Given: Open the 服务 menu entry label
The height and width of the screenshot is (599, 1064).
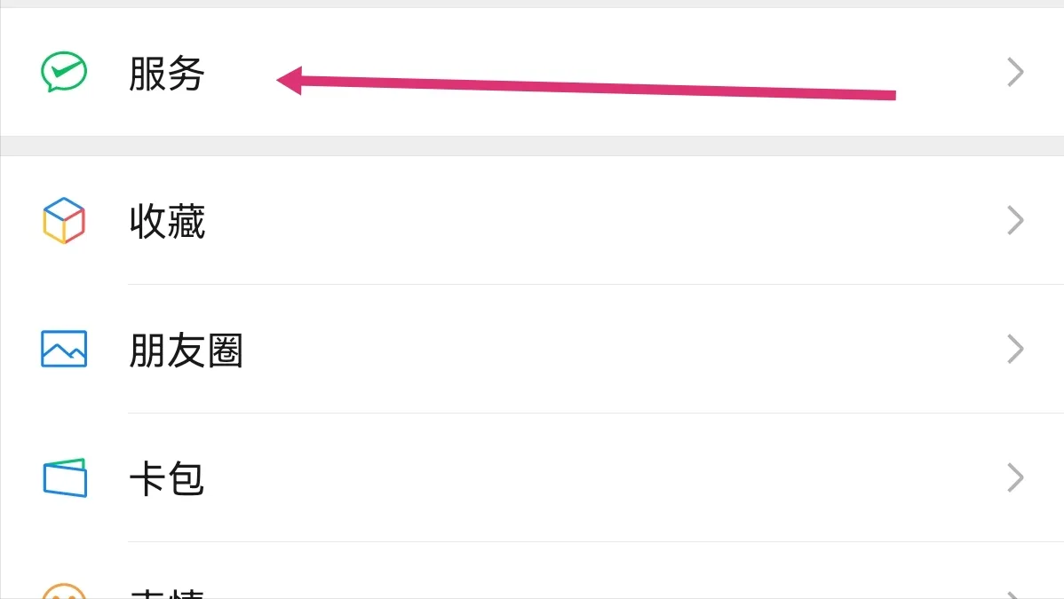Looking at the screenshot, I should [x=167, y=74].
